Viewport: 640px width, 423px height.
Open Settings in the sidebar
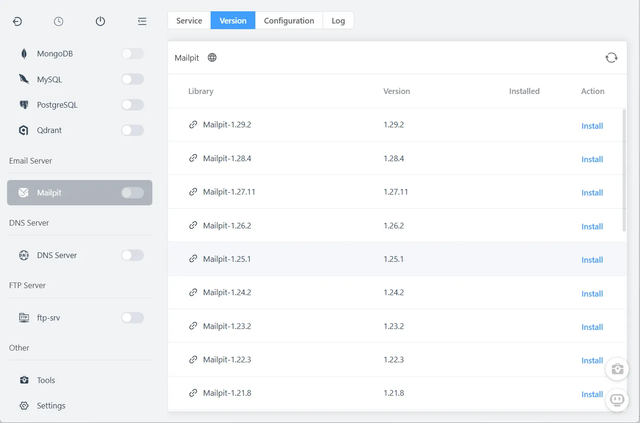[51, 406]
